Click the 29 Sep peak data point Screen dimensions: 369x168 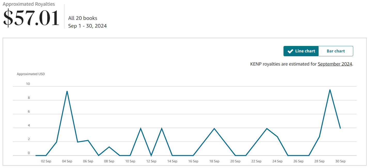pos(330,90)
